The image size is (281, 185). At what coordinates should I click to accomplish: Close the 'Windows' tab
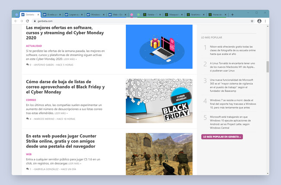click(x=104, y=15)
